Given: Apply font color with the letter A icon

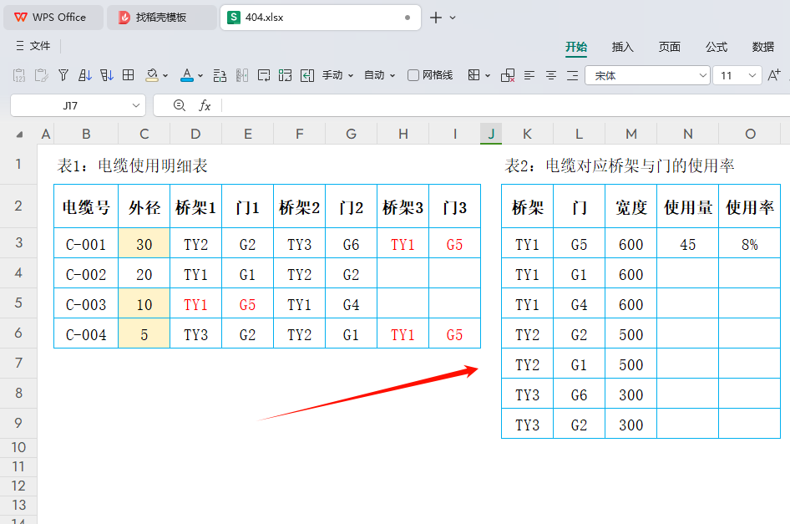Looking at the screenshot, I should [187, 76].
